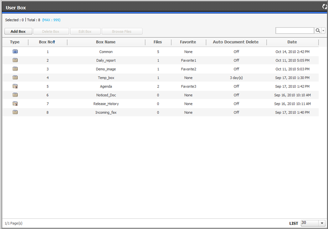
Task: Click the Edit Box button
Action: click(84, 31)
